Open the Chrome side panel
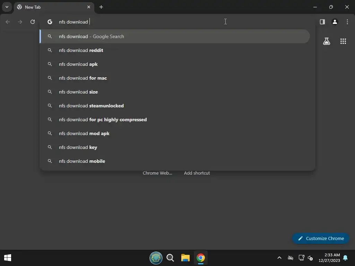The height and width of the screenshot is (266, 355). [322, 22]
